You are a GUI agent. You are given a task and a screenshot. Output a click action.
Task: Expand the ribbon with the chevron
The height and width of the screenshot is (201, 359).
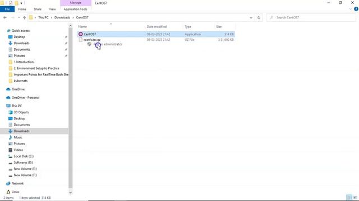[350, 9]
